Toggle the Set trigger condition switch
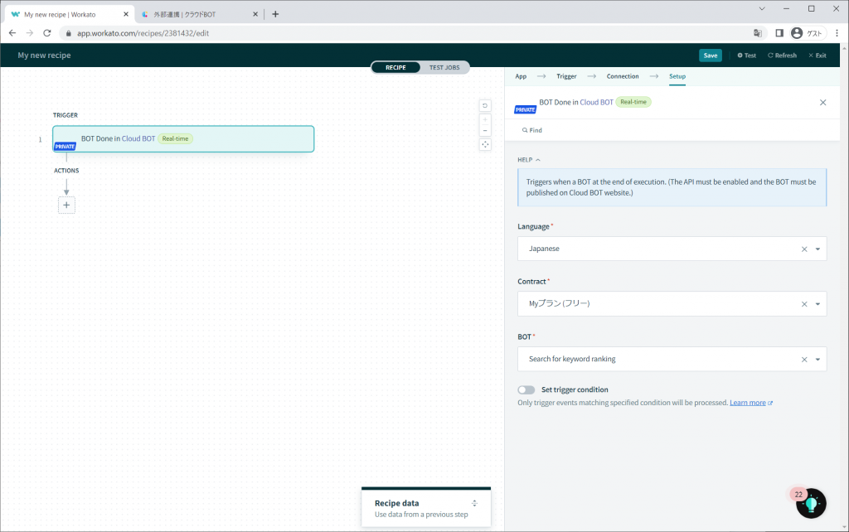849x532 pixels. point(526,389)
